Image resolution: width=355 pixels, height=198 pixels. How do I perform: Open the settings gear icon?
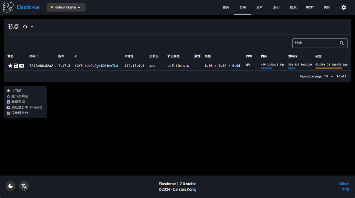(x=343, y=7)
